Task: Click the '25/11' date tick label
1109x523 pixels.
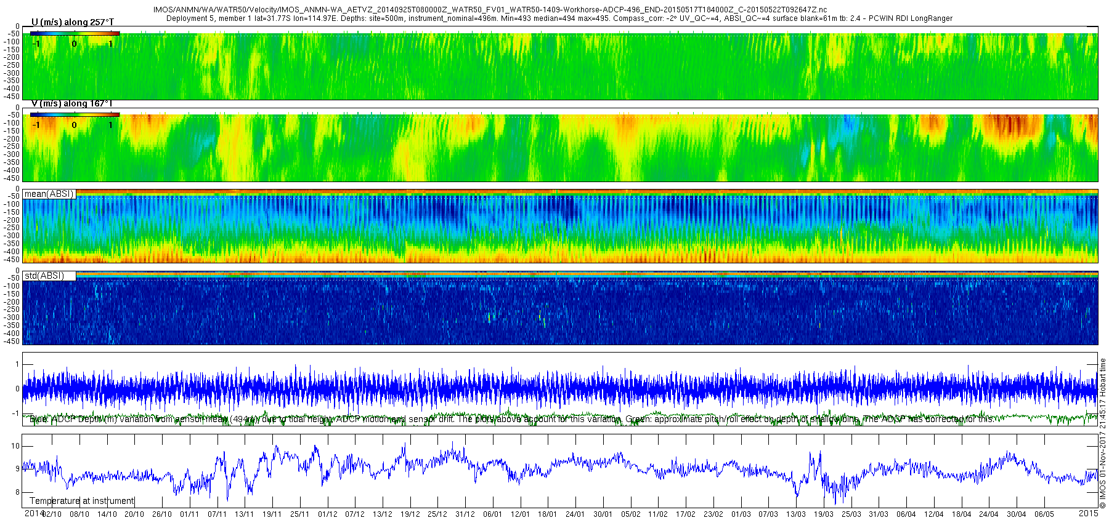Action: [x=300, y=514]
